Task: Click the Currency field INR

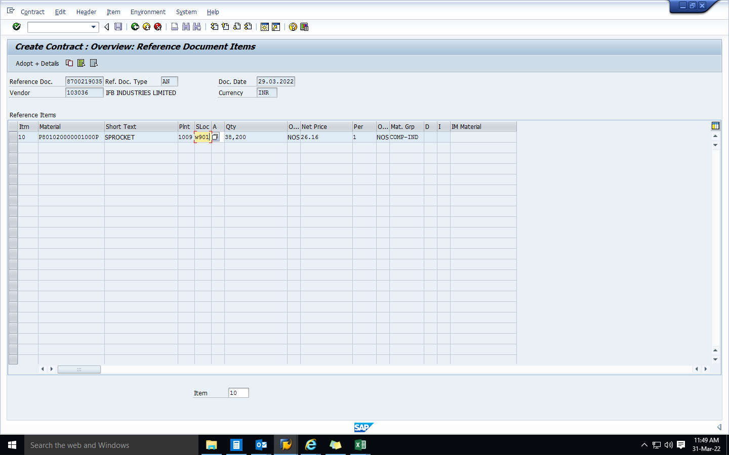Action: pyautogui.click(x=267, y=93)
